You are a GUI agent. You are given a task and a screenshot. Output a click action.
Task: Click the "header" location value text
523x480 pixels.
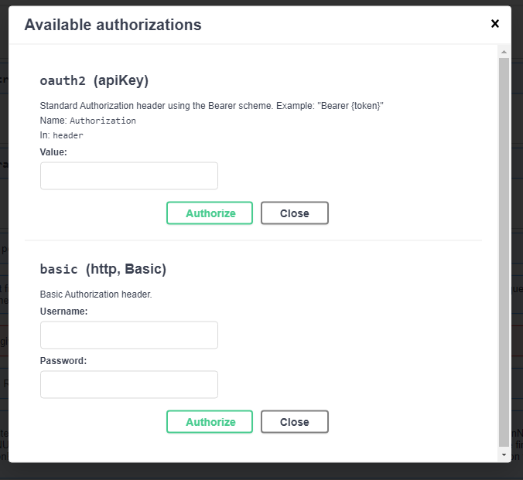pyautogui.click(x=68, y=135)
